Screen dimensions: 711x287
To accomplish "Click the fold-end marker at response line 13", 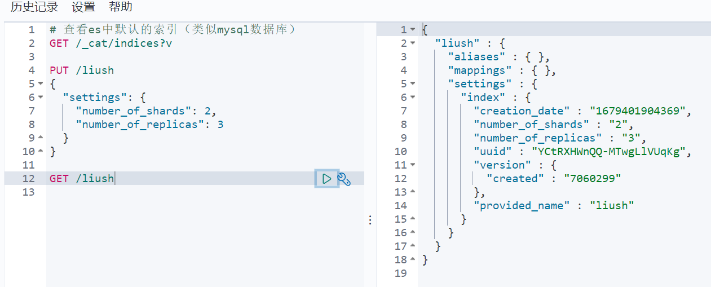I will (413, 192).
